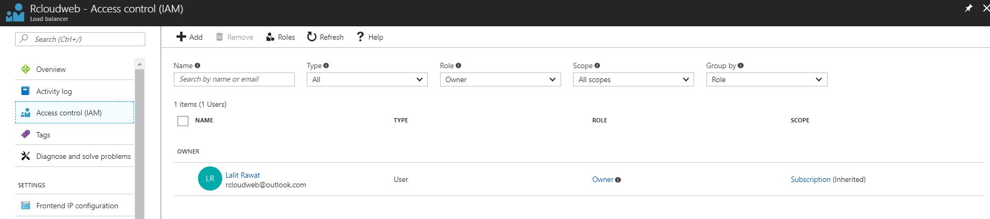Click in Search by name or email
990x219 pixels.
234,79
